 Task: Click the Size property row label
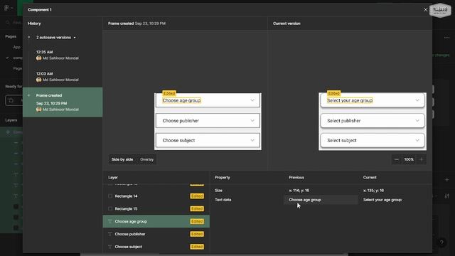tap(218, 191)
